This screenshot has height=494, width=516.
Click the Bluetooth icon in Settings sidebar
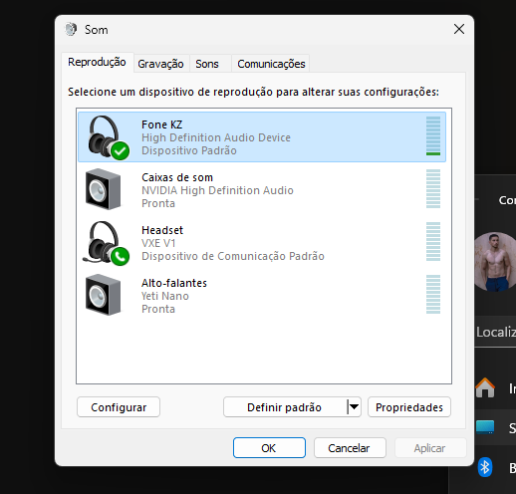tap(485, 467)
